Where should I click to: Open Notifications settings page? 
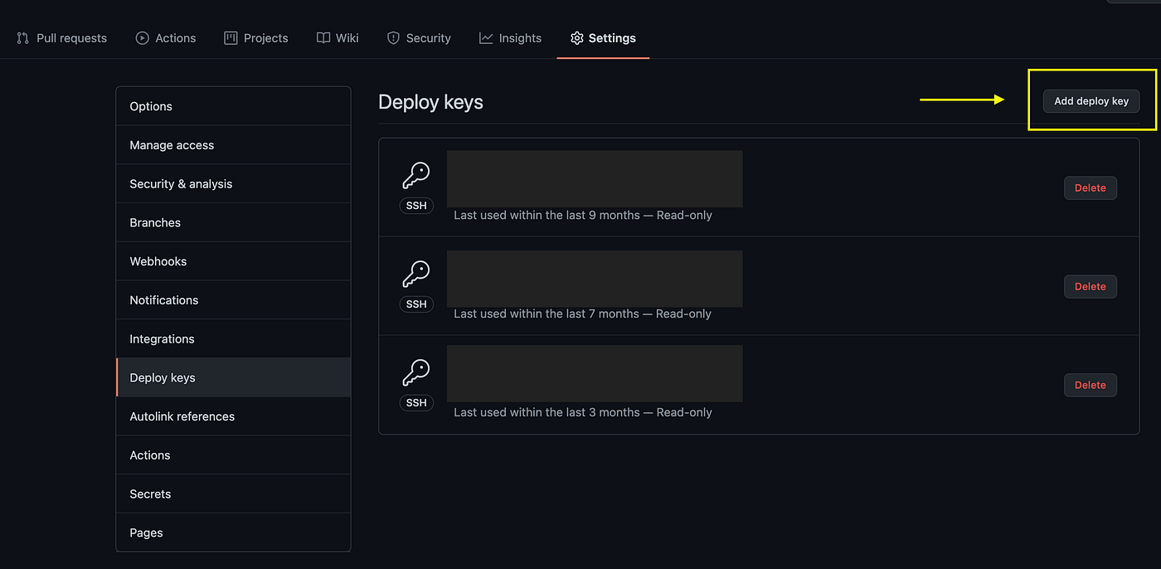[x=233, y=300]
